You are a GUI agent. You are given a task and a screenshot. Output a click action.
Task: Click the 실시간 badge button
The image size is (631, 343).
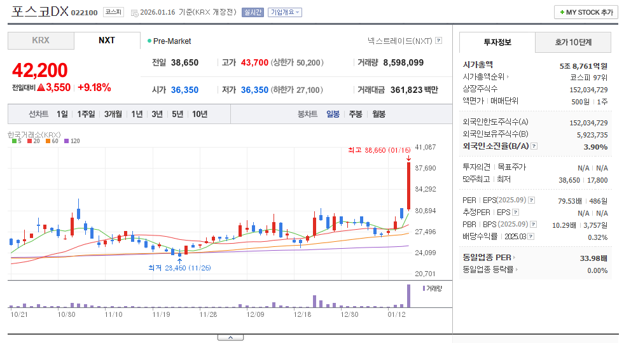pos(253,13)
